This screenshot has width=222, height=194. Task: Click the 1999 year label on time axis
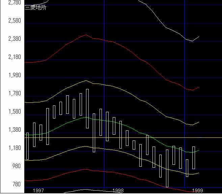click(197, 190)
